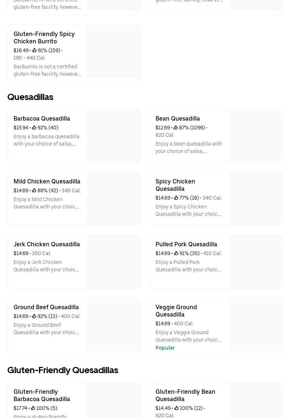Click thumbs-up icon on Barbacoa Quesadilla

(34, 128)
